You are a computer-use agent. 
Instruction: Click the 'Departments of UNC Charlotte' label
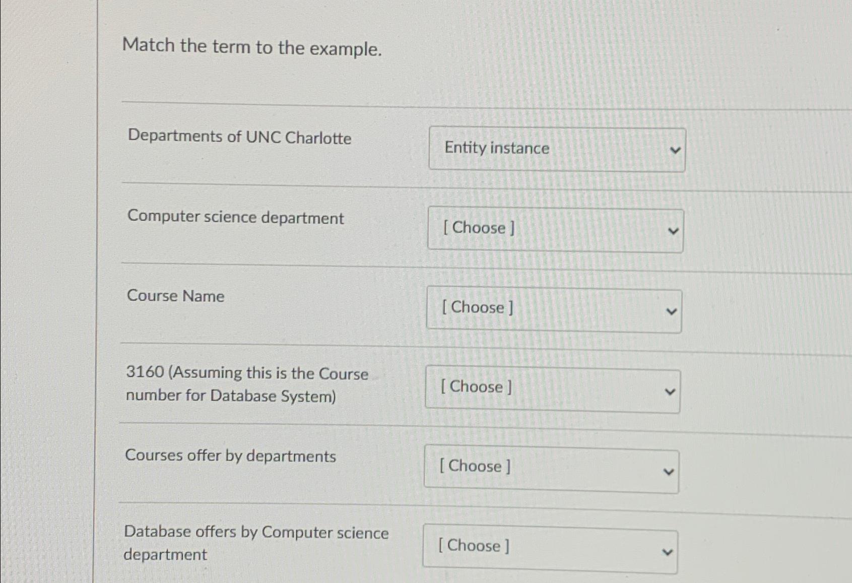click(x=239, y=137)
